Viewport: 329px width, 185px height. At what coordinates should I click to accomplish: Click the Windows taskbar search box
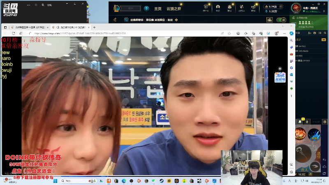pyautogui.click(x=78, y=181)
